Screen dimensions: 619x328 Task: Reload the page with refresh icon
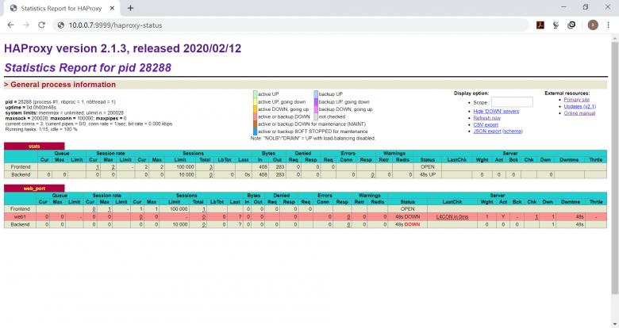pyautogui.click(x=41, y=25)
